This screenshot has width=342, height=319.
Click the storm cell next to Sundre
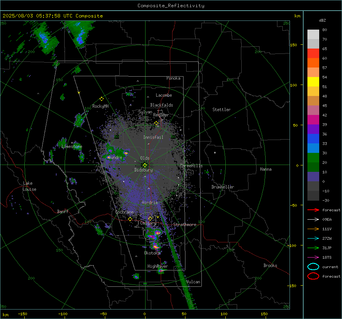(109, 157)
